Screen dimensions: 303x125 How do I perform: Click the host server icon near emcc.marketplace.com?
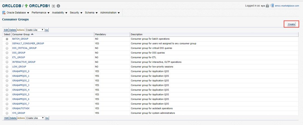(x=272, y=6)
